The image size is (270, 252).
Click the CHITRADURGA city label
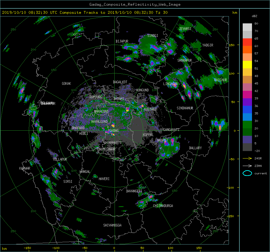163,206
